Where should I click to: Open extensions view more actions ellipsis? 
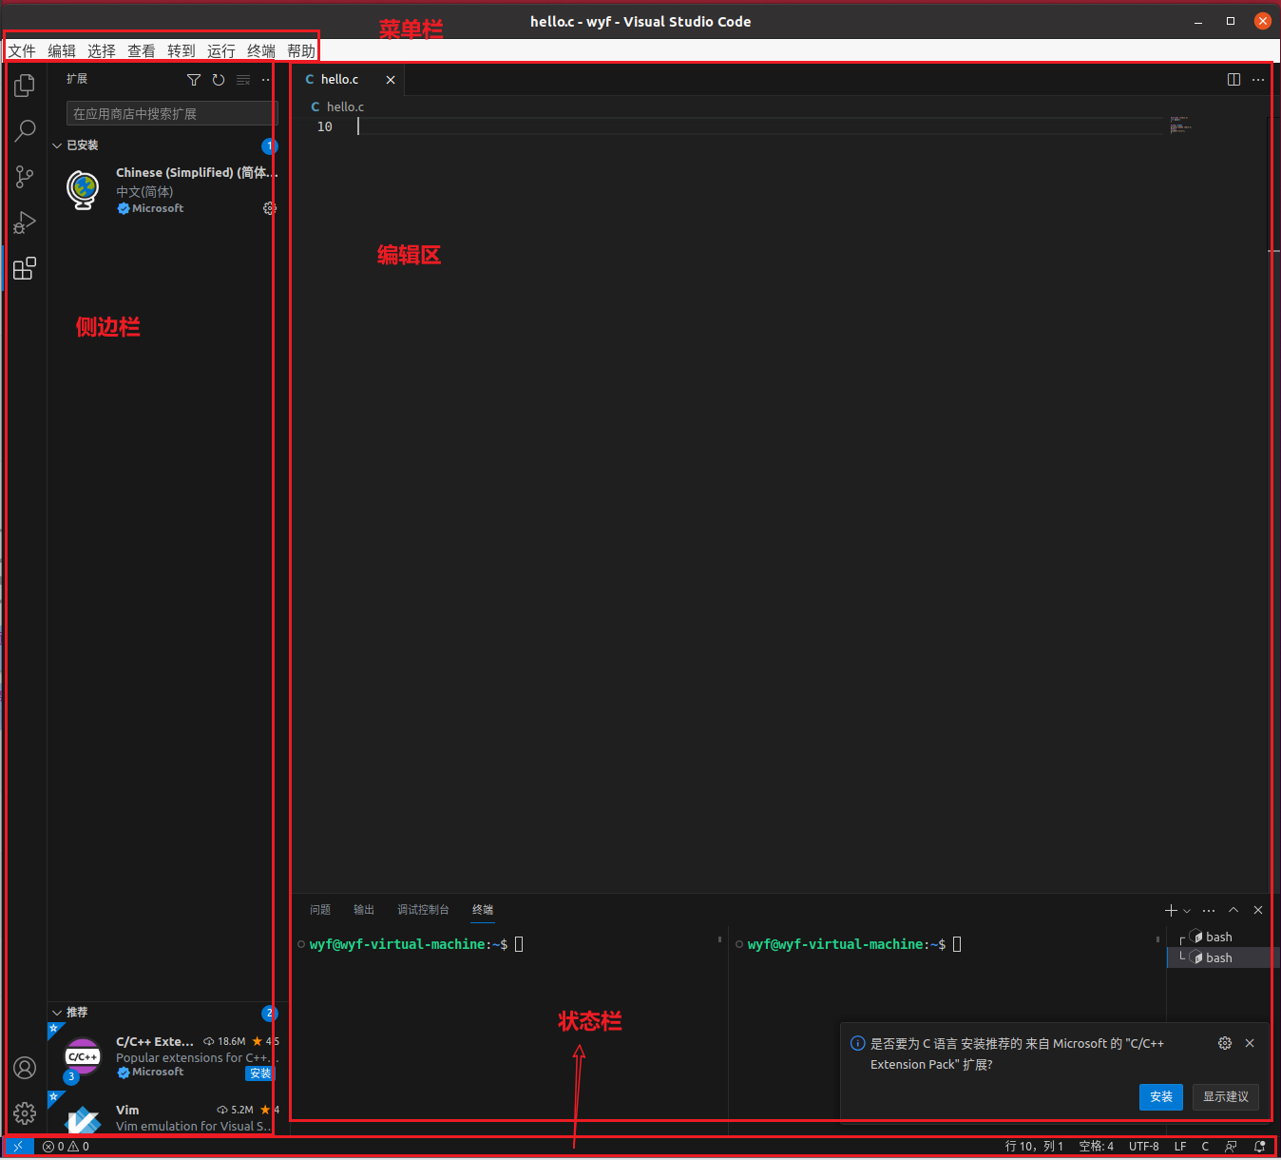[x=266, y=80]
